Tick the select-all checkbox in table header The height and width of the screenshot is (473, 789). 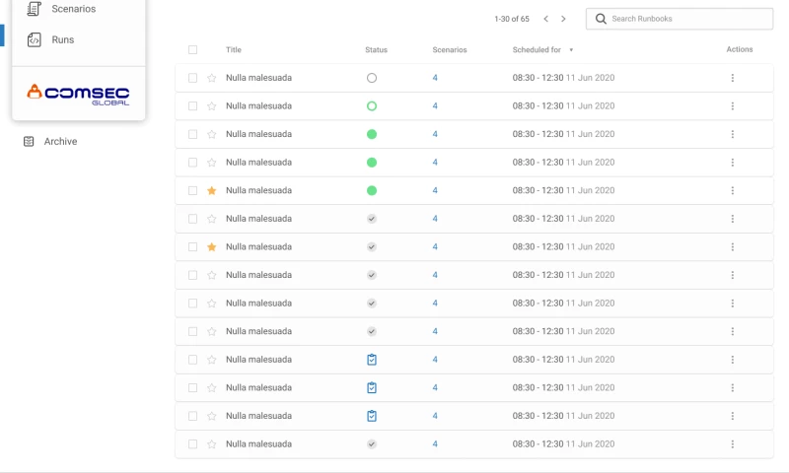(192, 49)
